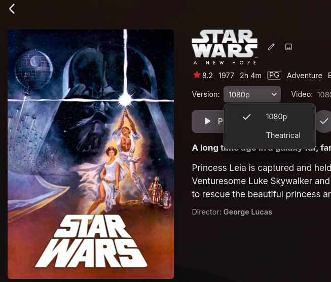The image size is (331, 282).
Task: Click the George Lucas director link
Action: click(247, 212)
